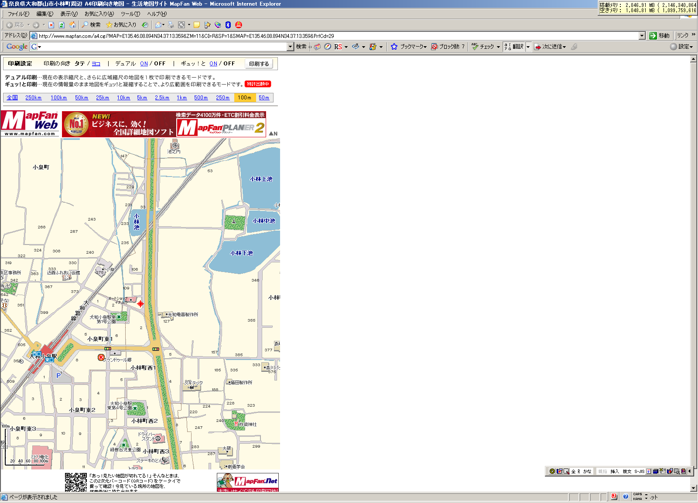
Task: Click the IE Forward arrow button
Action: (x=36, y=25)
